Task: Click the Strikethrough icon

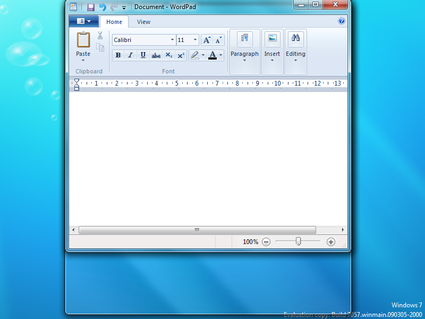Action: tap(156, 55)
